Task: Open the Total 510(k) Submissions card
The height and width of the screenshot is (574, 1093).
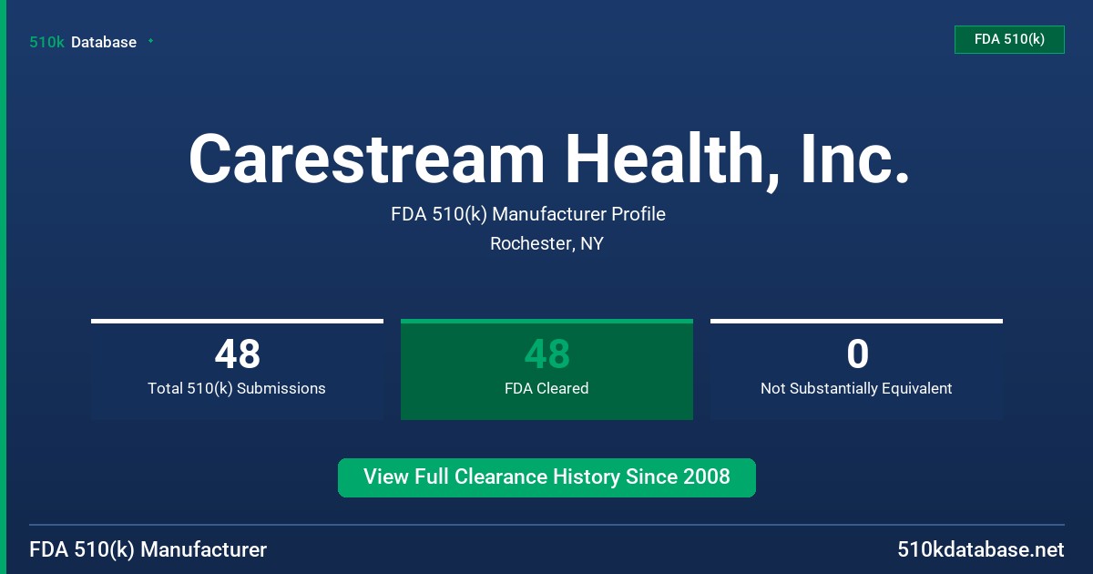Action: (237, 369)
